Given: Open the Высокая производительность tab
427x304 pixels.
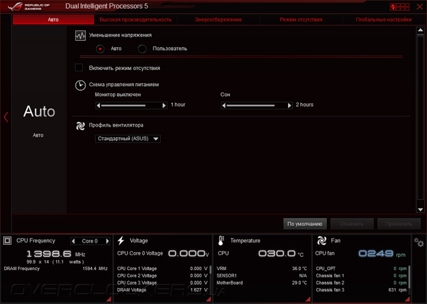Looking at the screenshot, I should click(x=135, y=19).
